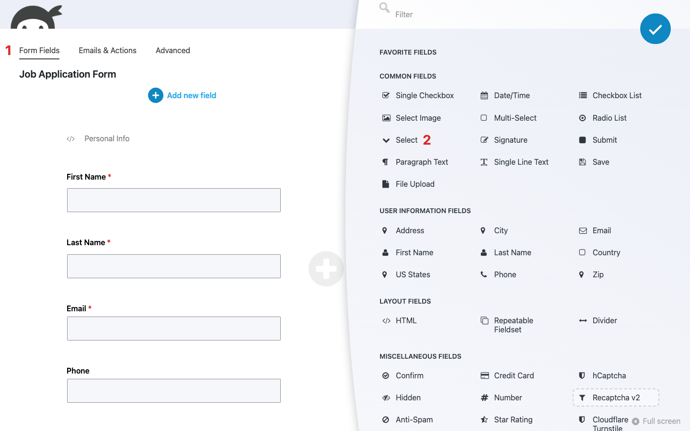Click the Add new field link
The height and width of the screenshot is (431, 690).
182,95
